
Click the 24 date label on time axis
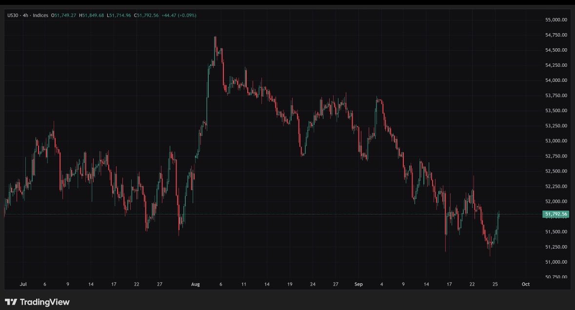pos(313,284)
